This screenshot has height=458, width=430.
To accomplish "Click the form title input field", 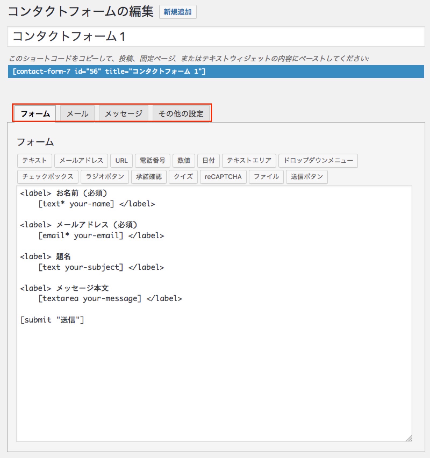I will (216, 37).
